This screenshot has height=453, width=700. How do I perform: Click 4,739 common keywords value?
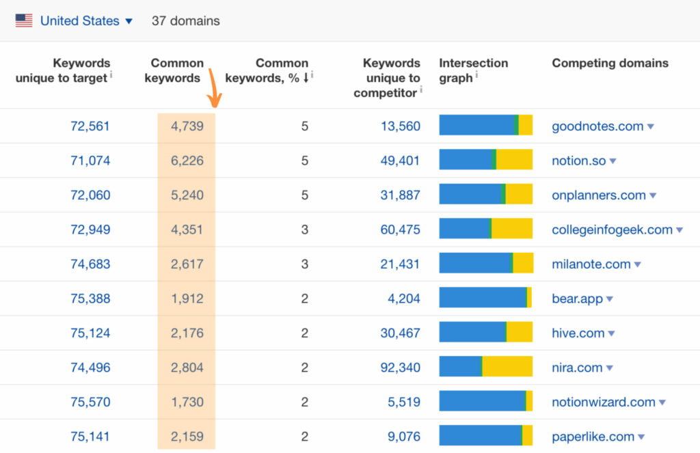click(x=187, y=126)
